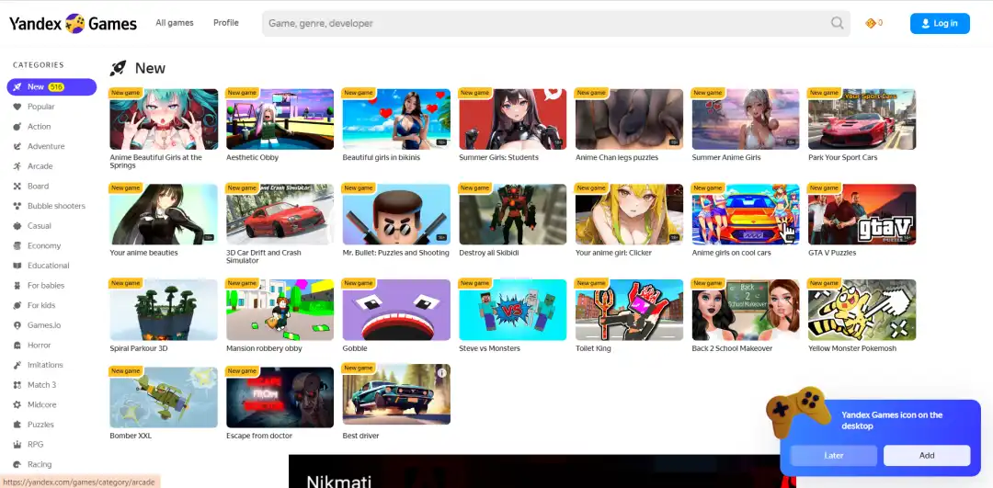The height and width of the screenshot is (488, 993).
Task: Open the Popular category
Action: (x=41, y=107)
